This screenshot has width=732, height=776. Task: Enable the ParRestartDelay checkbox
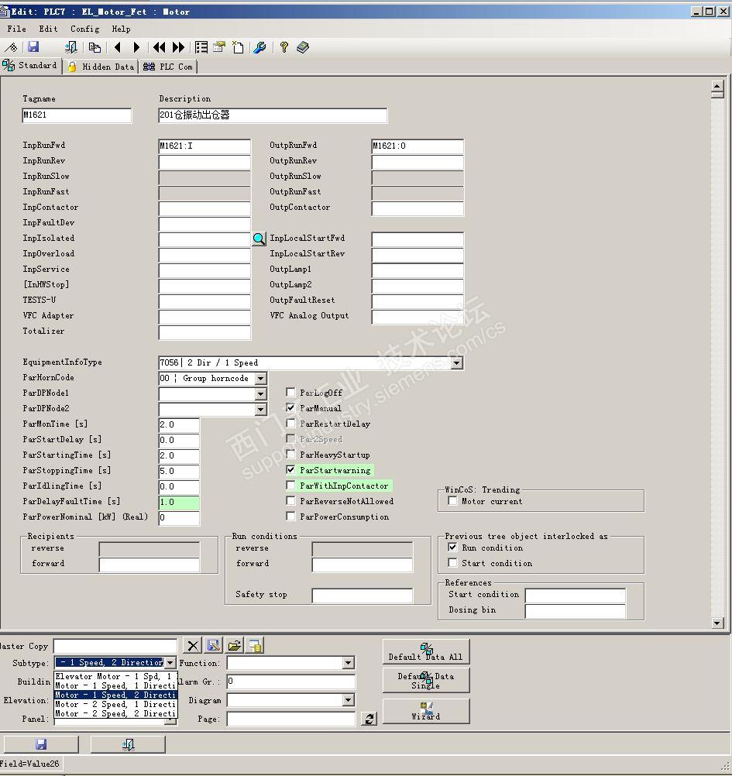(291, 424)
